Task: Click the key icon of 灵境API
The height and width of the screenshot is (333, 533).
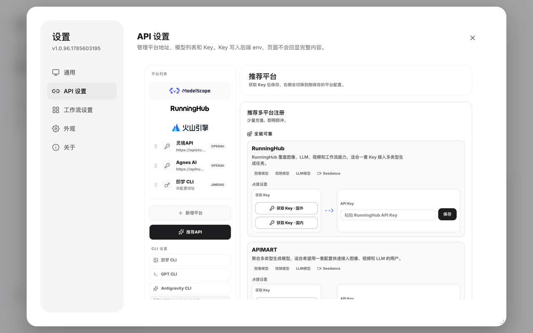Action: (167, 147)
